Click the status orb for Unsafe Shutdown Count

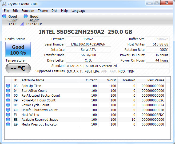pyautogui.click(x=8, y=110)
